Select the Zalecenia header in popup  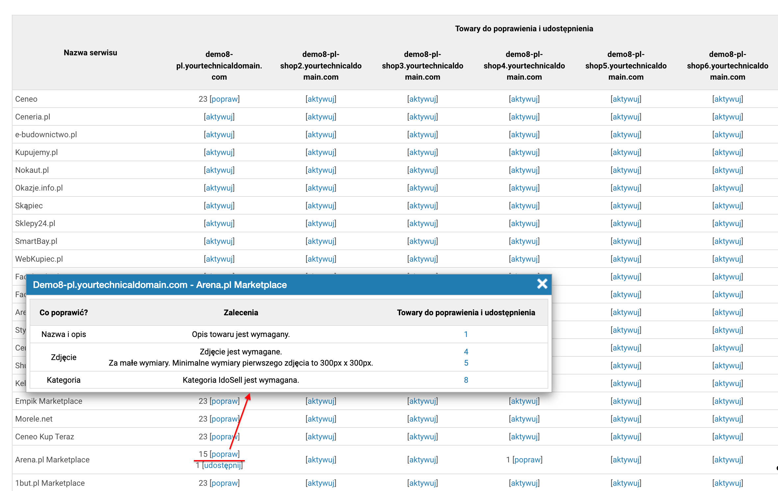(x=241, y=313)
